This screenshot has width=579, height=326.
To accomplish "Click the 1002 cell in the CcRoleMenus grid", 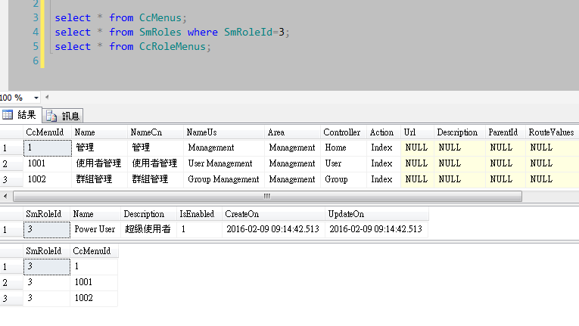I will pos(94,298).
